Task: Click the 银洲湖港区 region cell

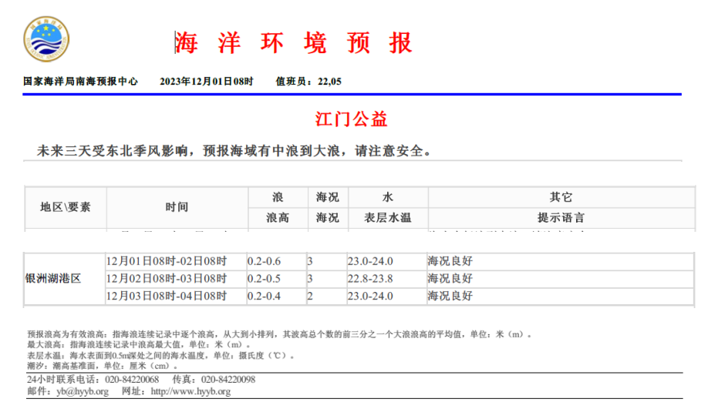Action: point(53,278)
